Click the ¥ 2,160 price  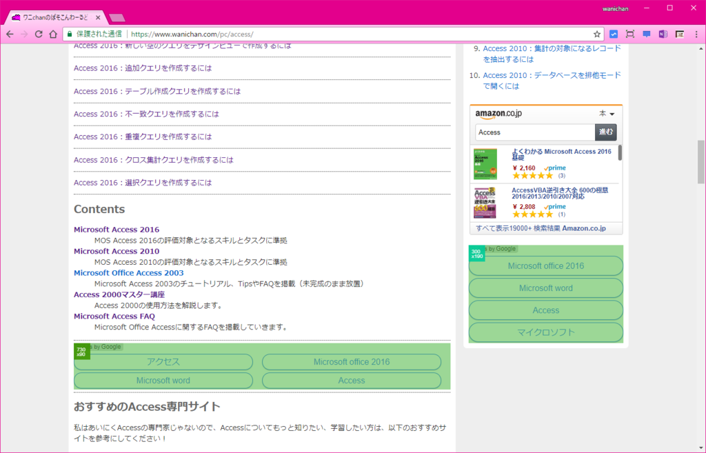524,168
